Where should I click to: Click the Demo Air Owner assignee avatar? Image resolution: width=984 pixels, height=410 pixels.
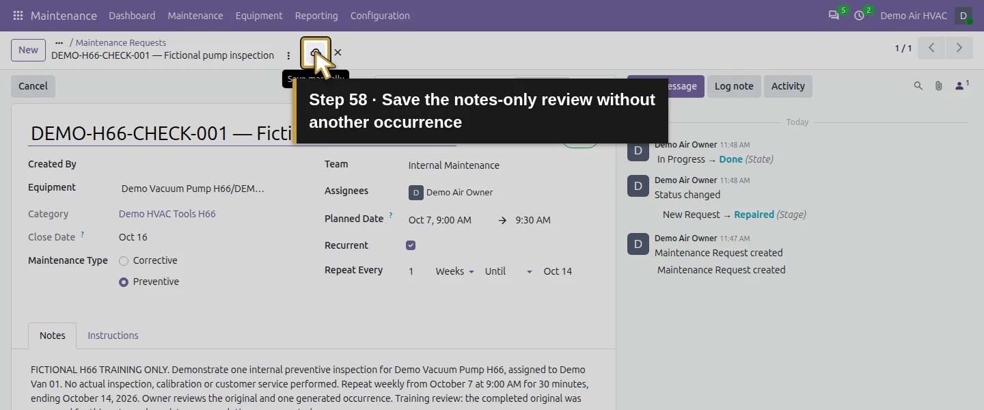pyautogui.click(x=416, y=193)
